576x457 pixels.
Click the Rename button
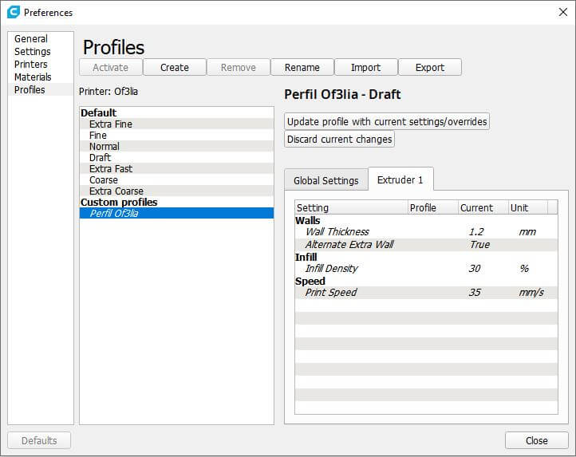pos(302,68)
